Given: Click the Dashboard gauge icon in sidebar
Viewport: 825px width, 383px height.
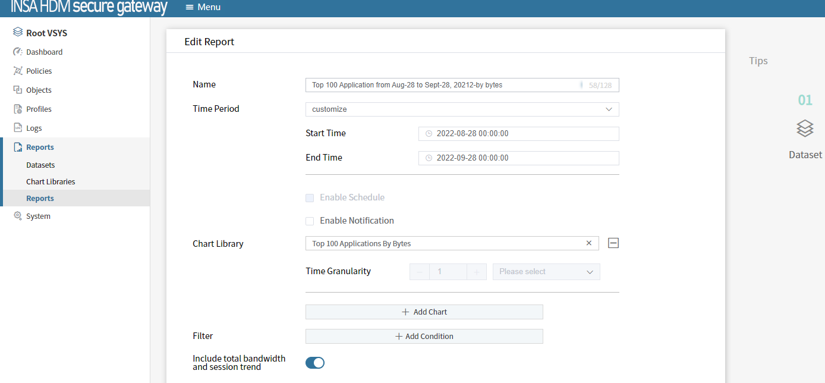Looking at the screenshot, I should point(18,52).
